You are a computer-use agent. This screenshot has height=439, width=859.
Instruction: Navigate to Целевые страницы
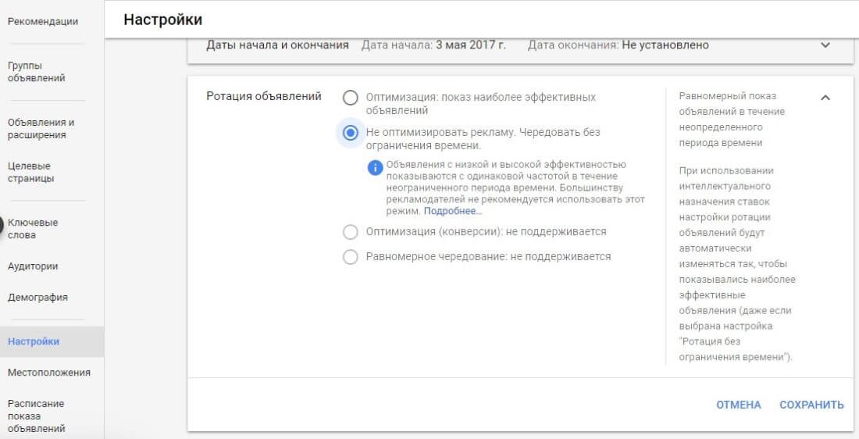click(x=30, y=172)
